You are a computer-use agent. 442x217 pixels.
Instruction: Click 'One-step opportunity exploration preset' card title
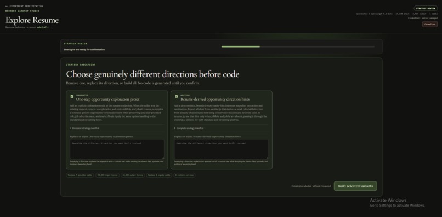(107, 99)
